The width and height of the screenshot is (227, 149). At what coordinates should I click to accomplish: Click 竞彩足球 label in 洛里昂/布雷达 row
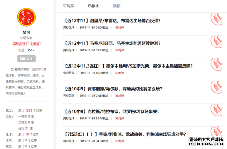tap(69, 28)
